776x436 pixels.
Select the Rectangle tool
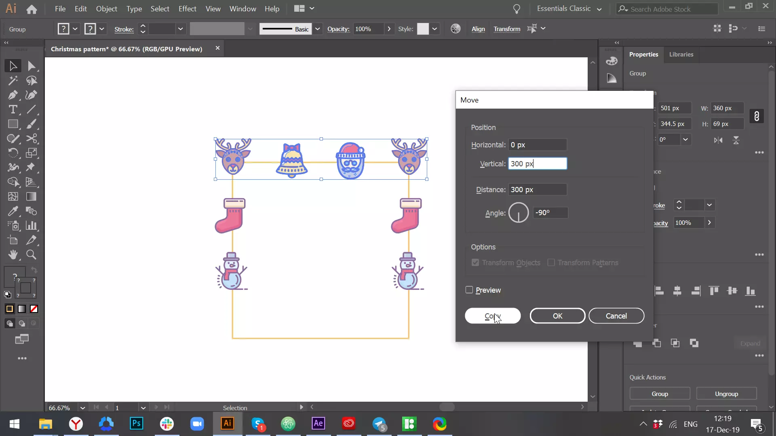pos(13,124)
